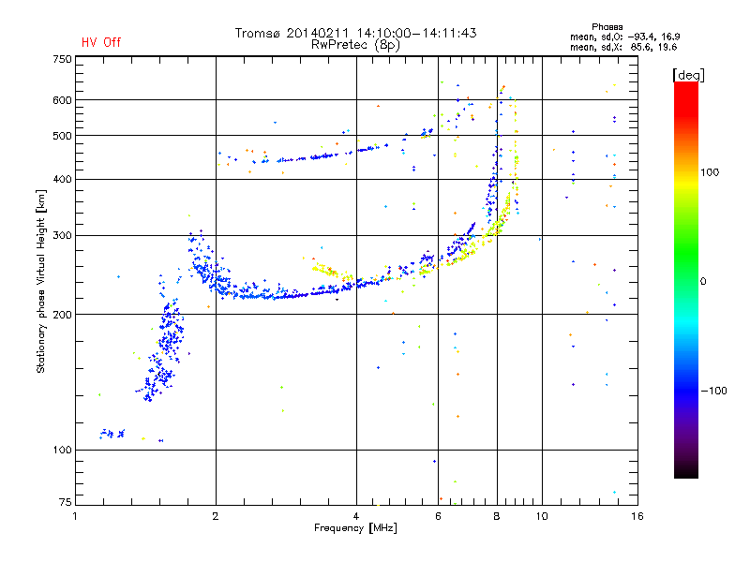This screenshot has width=750, height=562.
Task: Click the y-axis tick label '200'
Action: click(x=62, y=315)
